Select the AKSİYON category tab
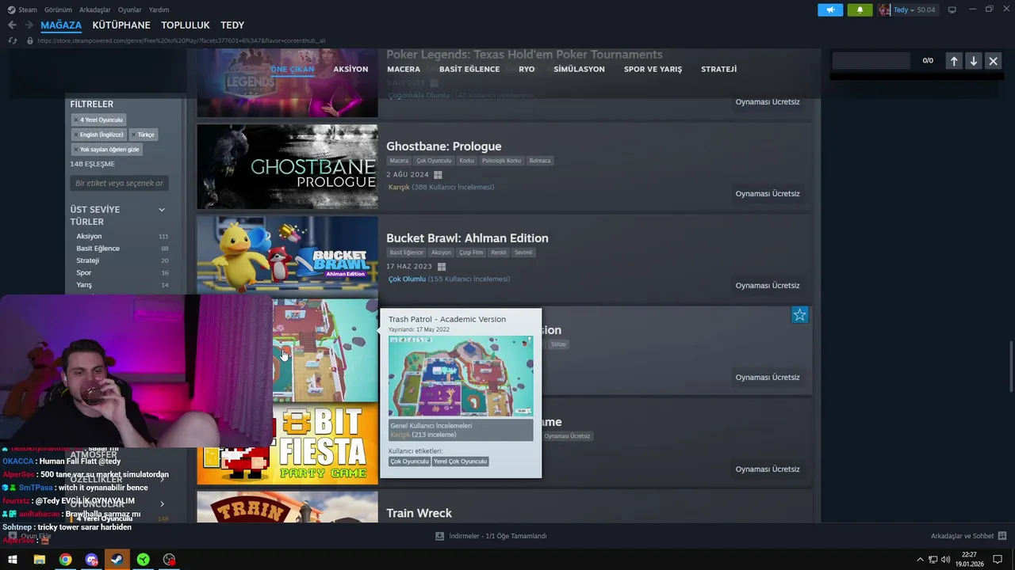This screenshot has height=570, width=1015. [350, 69]
